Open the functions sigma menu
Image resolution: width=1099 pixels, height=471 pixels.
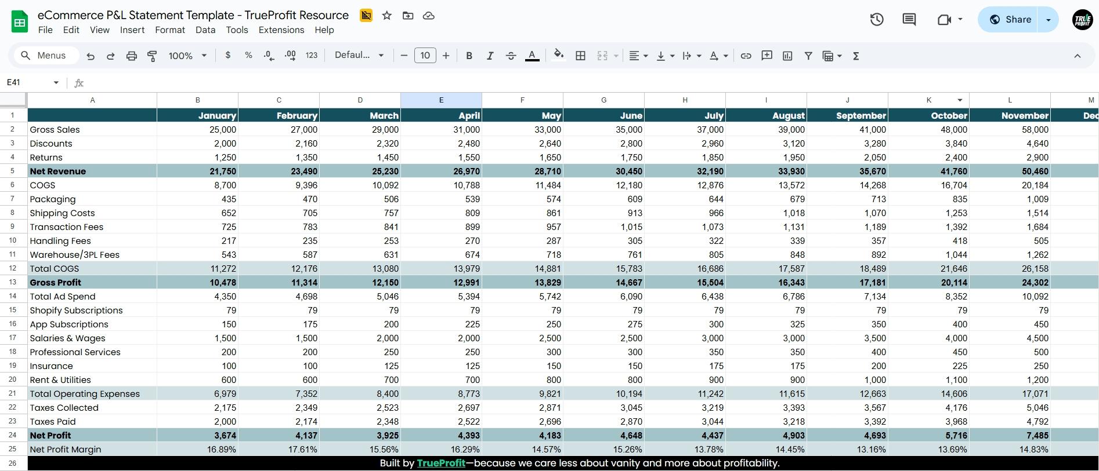(856, 56)
